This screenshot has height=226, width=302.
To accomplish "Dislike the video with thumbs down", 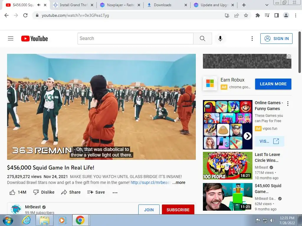I will tap(36, 192).
